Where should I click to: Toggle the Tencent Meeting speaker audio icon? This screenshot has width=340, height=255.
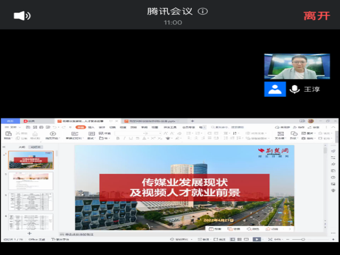tap(22, 16)
